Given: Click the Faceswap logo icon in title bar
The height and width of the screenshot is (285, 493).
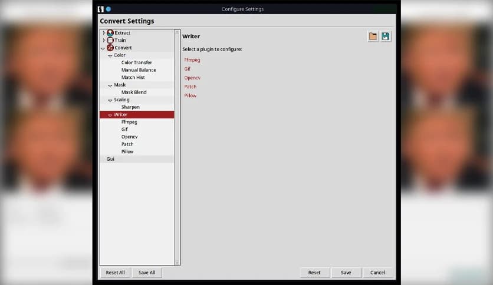Looking at the screenshot, I should (x=101, y=9).
